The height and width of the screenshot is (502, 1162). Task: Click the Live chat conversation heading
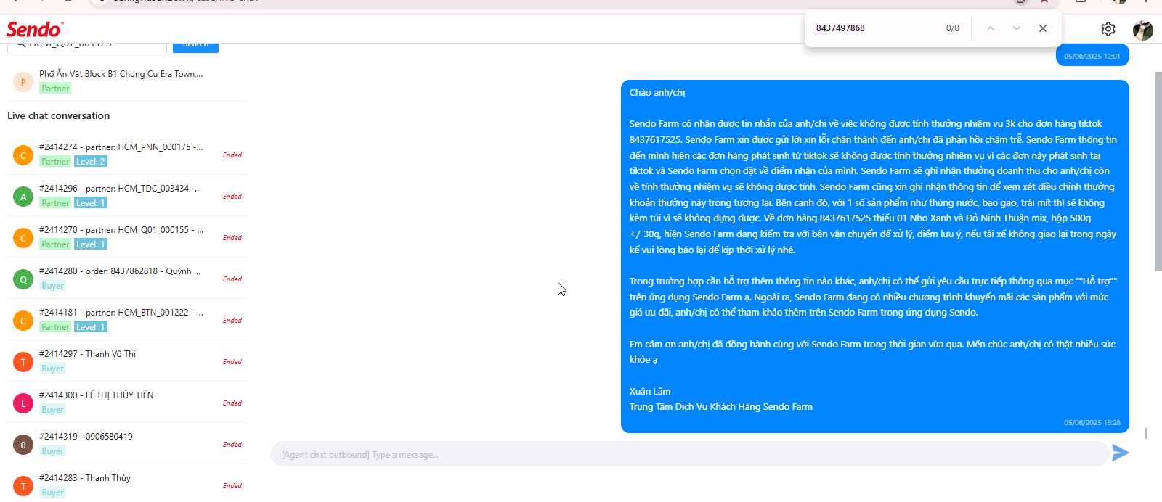click(x=58, y=115)
